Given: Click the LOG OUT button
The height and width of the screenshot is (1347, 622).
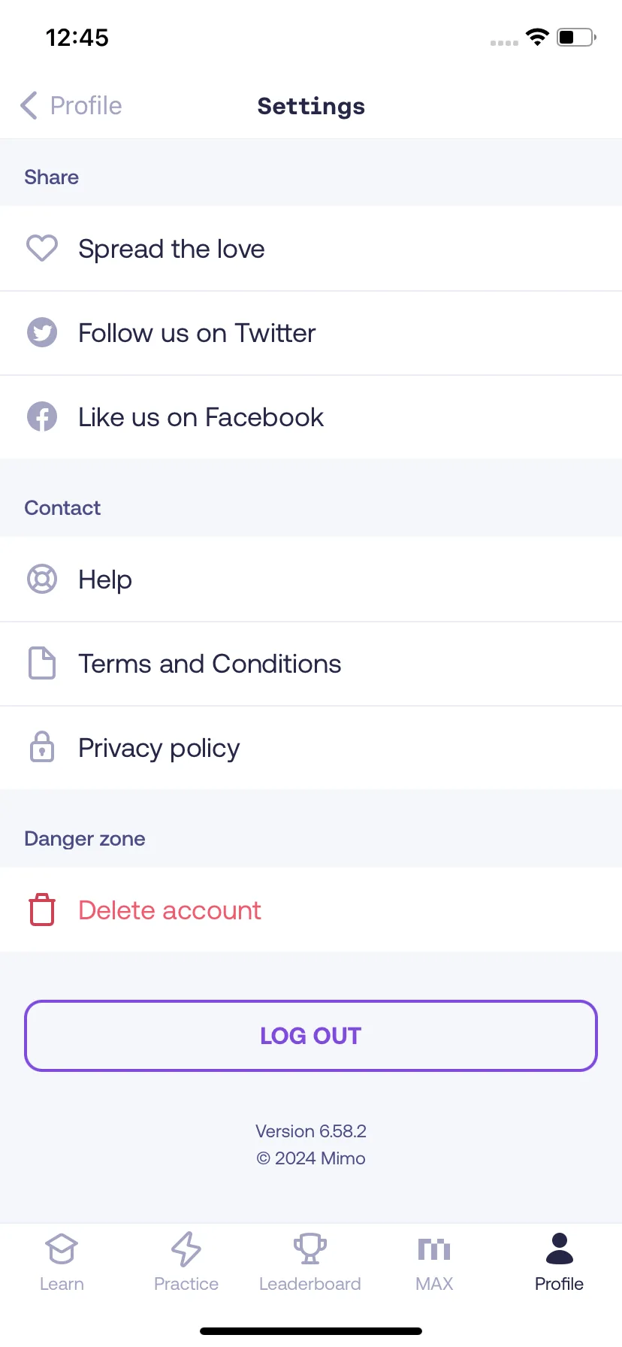Looking at the screenshot, I should pyautogui.click(x=311, y=1036).
